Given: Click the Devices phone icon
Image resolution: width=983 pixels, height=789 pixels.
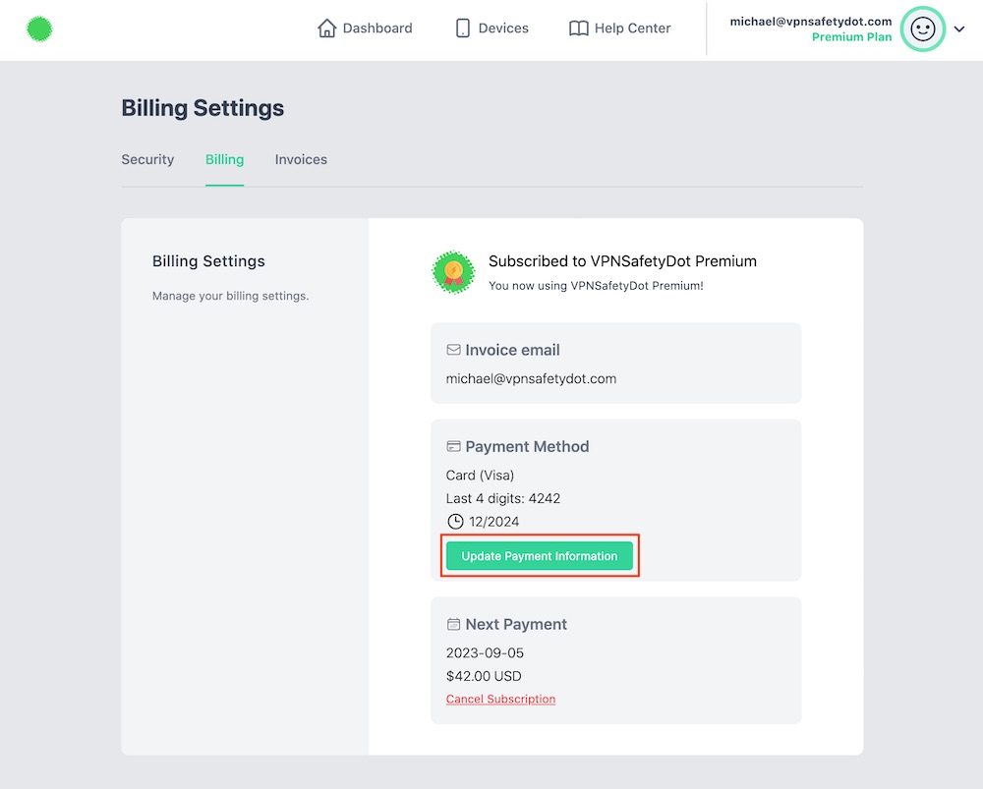Looking at the screenshot, I should point(463,28).
